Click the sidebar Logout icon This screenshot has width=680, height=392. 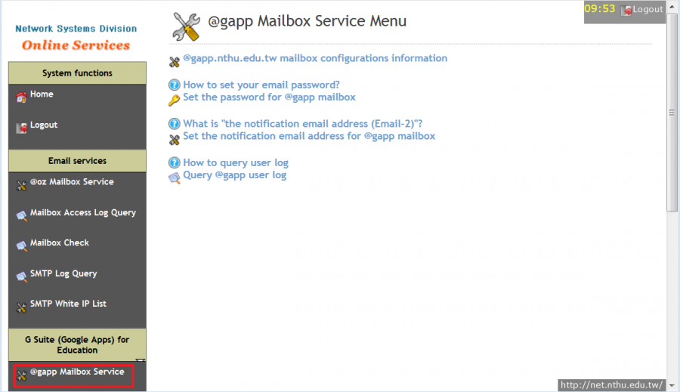pyautogui.click(x=21, y=128)
